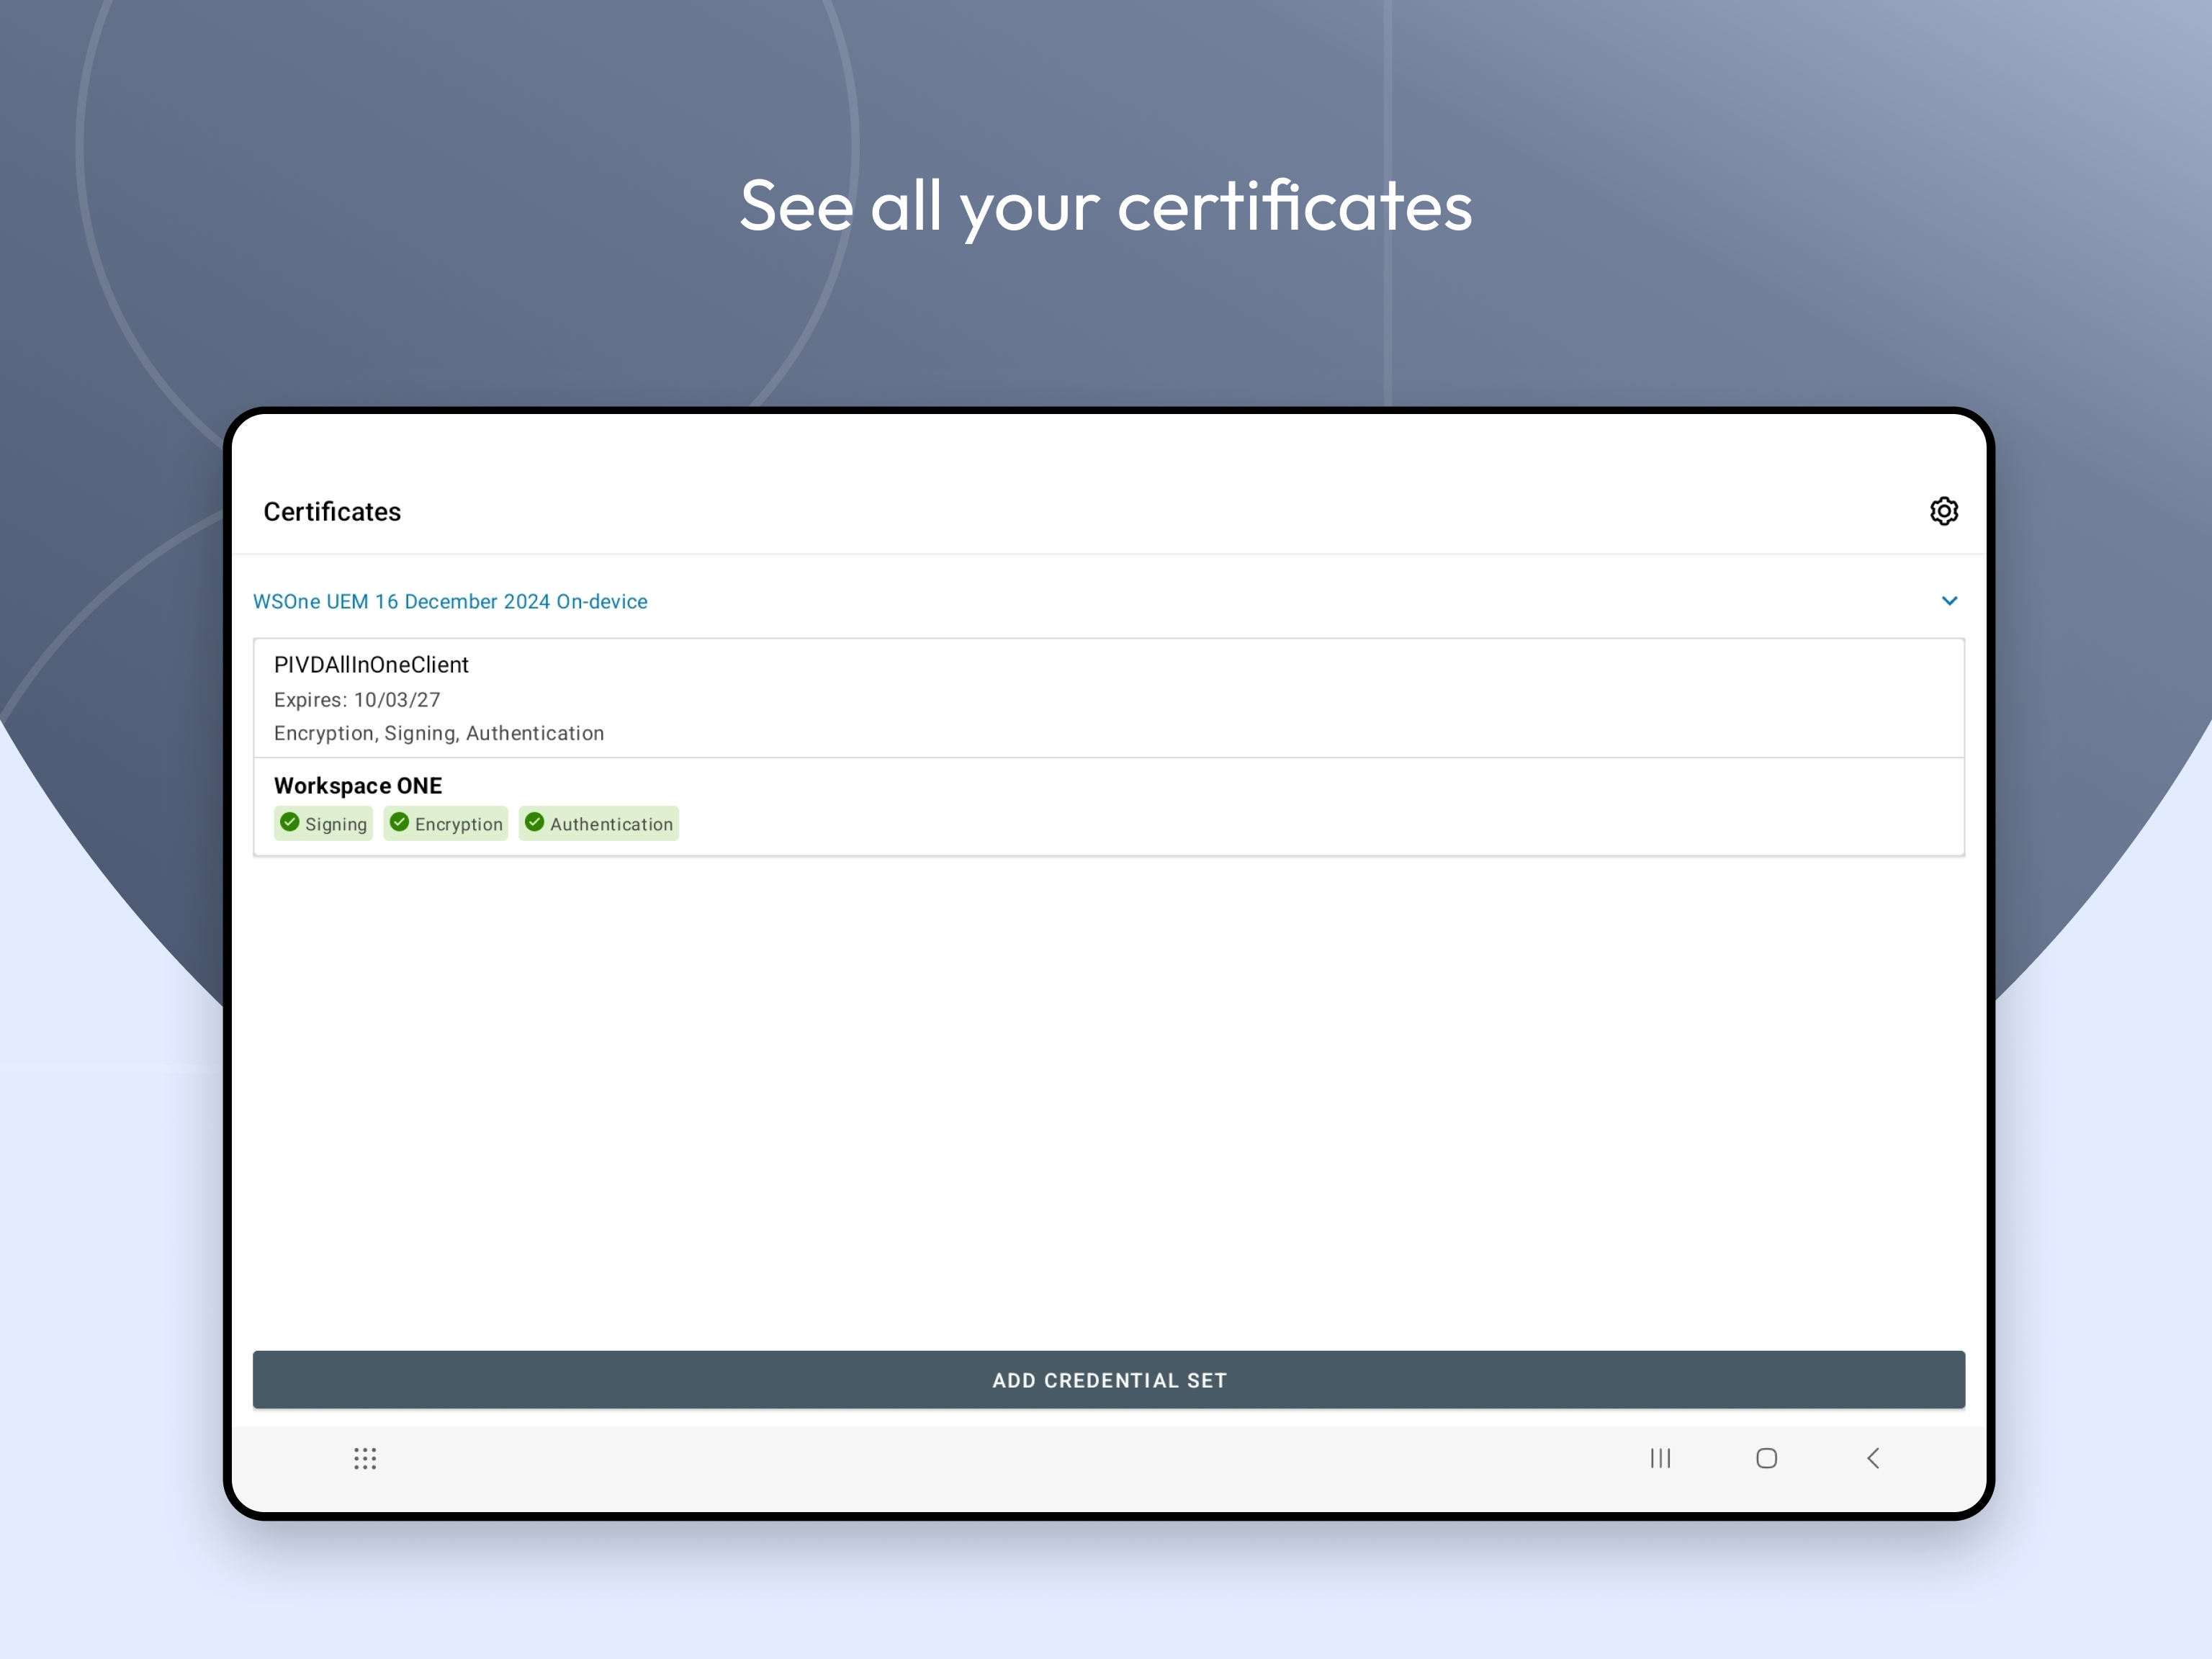Click the Certificates page title

(332, 511)
